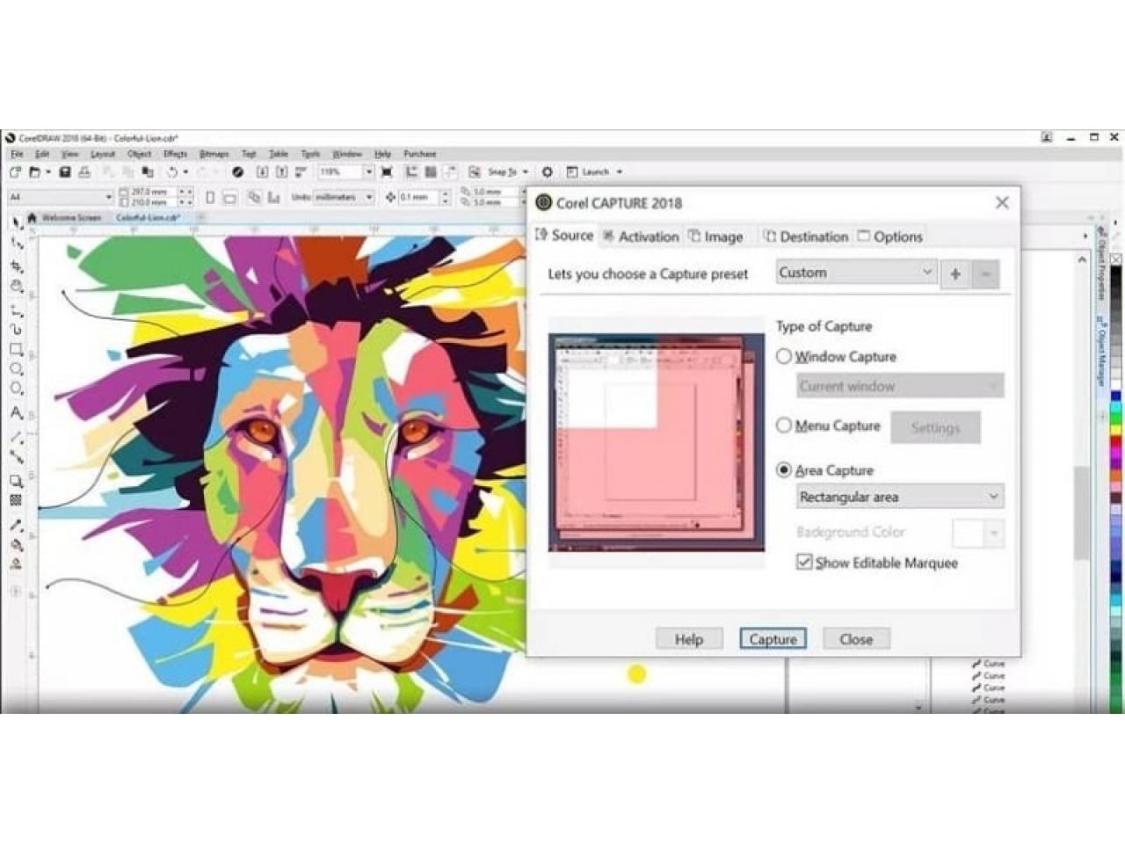Select the Pick tool in CorelDRAW toolbox
The image size is (1125, 844).
[x=15, y=224]
